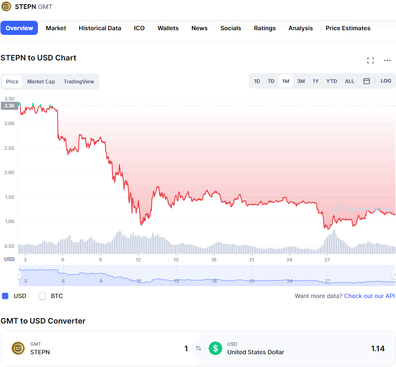
Task: Set chart range to 1D
Action: pos(257,81)
